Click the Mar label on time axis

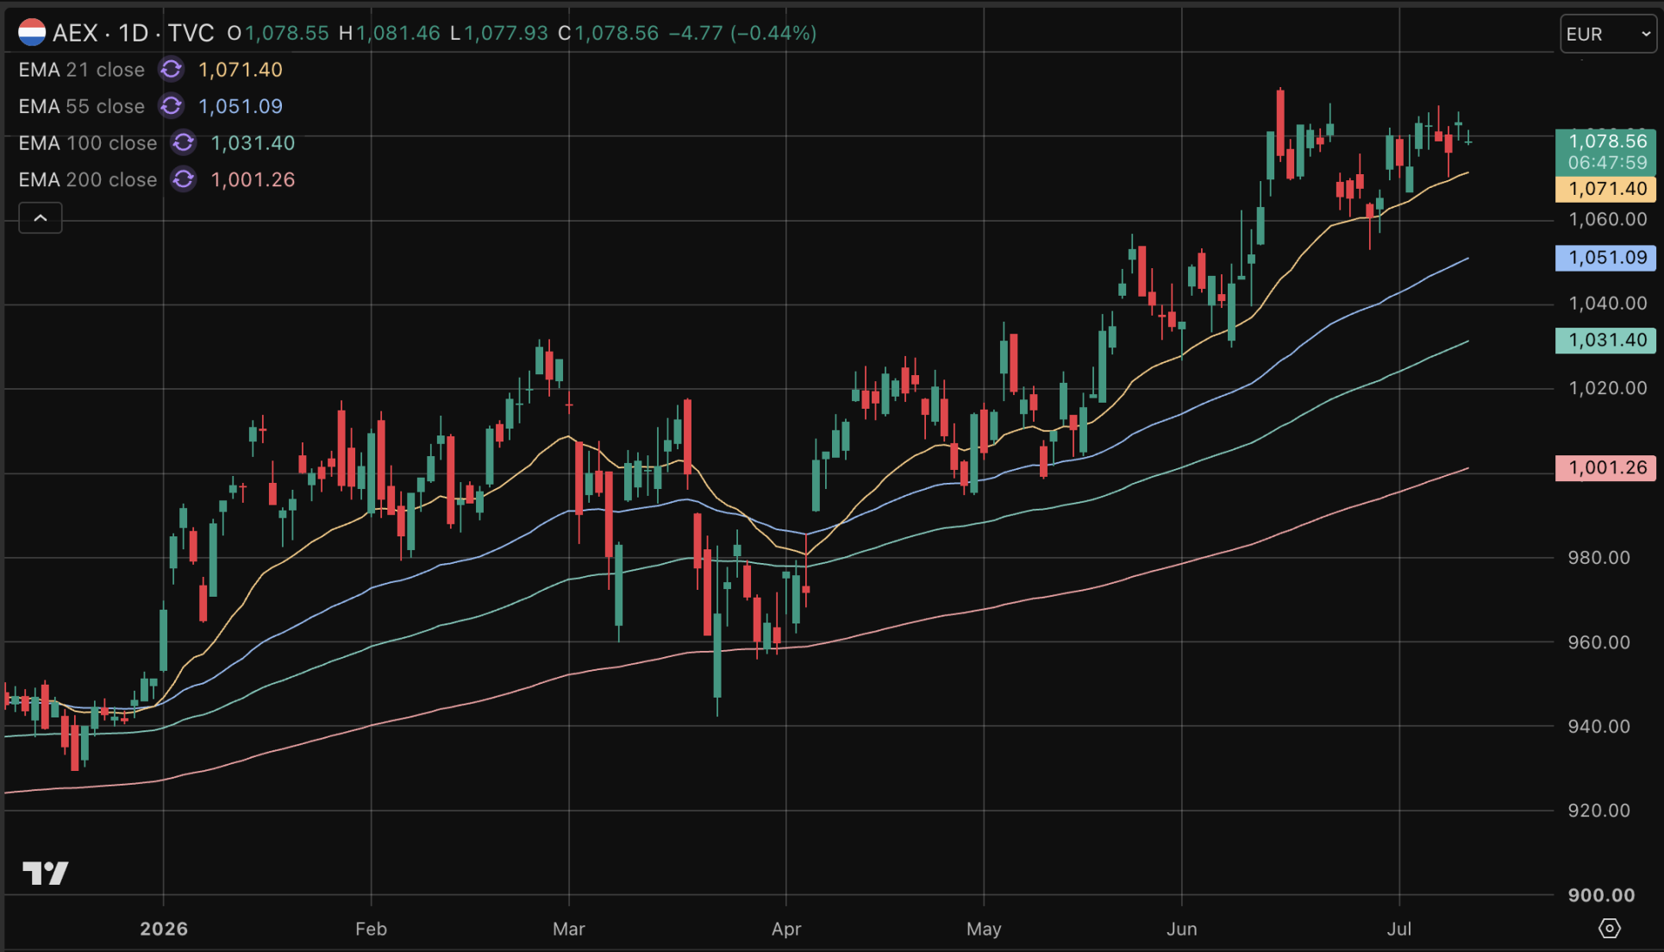(569, 929)
